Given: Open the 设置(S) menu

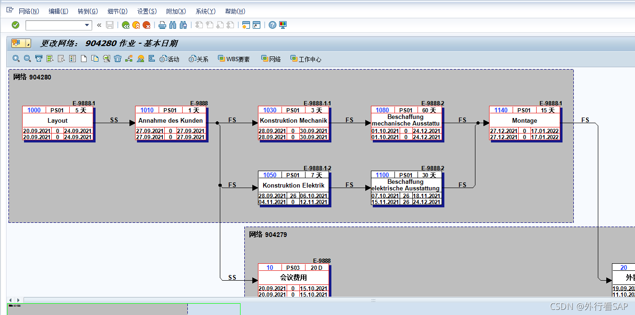Looking at the screenshot, I should pyautogui.click(x=147, y=11).
